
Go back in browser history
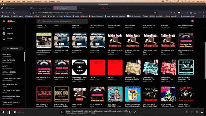click(x=3, y=13)
